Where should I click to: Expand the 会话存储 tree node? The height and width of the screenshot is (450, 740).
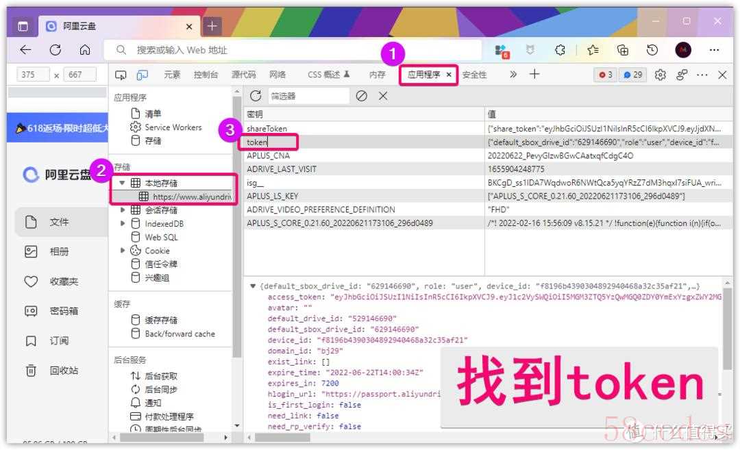[x=122, y=210]
